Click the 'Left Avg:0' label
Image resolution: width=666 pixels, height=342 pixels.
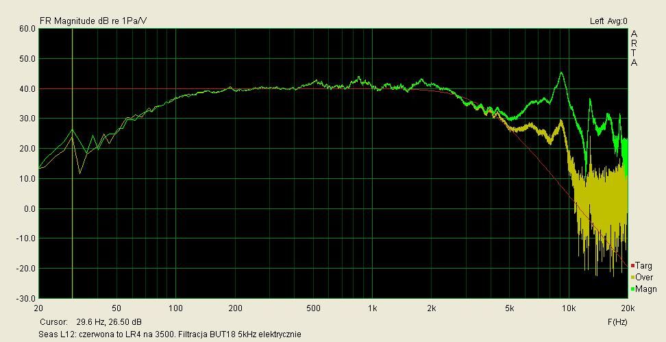[x=608, y=21]
